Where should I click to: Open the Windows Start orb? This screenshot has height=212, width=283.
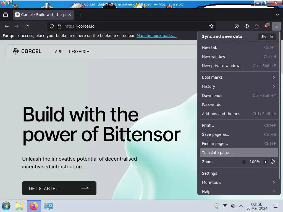tap(6, 206)
